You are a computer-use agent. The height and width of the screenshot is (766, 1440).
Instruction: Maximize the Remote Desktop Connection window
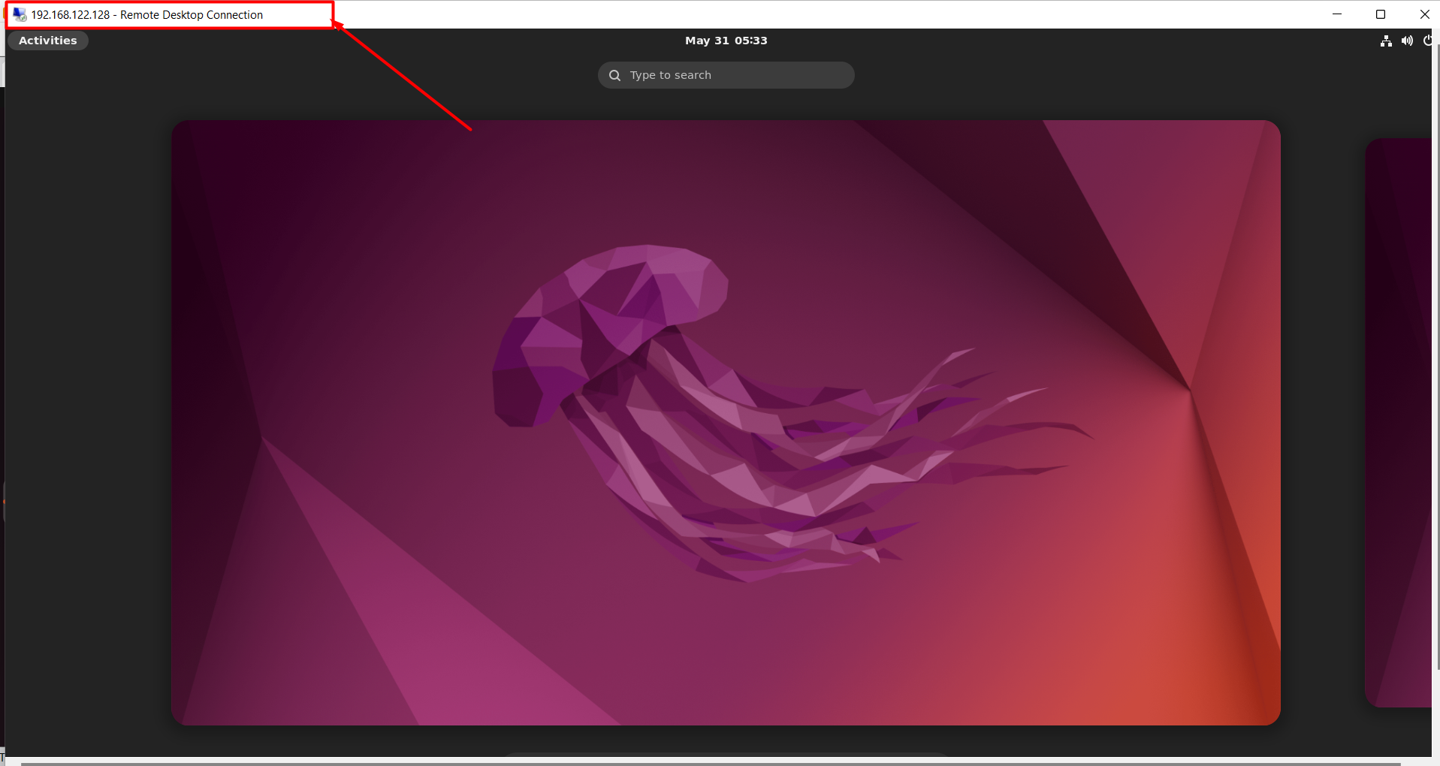coord(1381,14)
